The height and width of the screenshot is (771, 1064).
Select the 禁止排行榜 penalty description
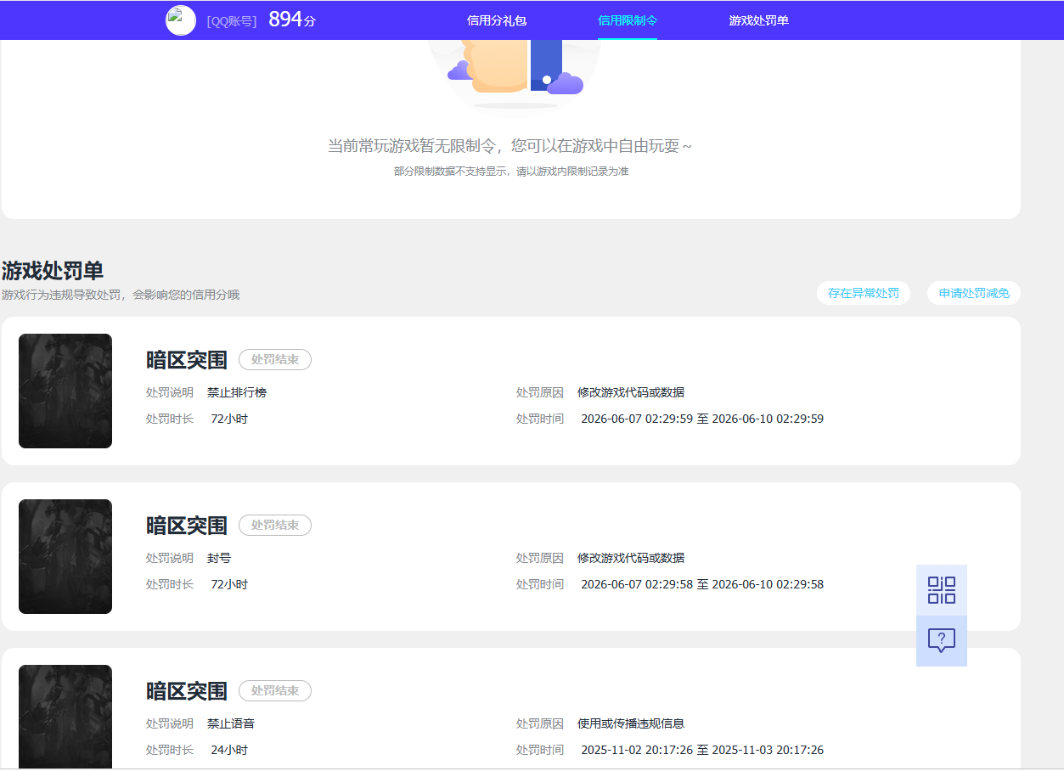pos(237,392)
